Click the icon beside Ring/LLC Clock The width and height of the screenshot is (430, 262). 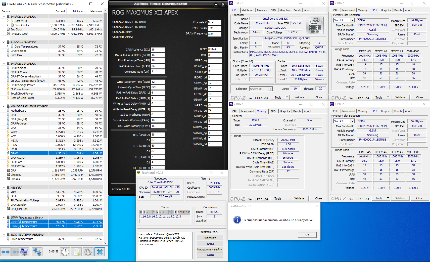(x=8, y=34)
